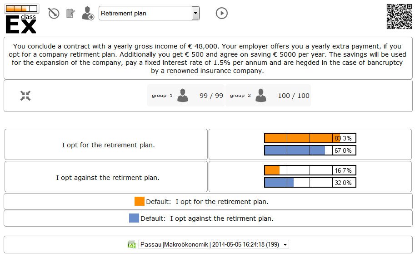Open the Retirement plan dropdown
This screenshot has width=415, height=257.
coord(149,13)
